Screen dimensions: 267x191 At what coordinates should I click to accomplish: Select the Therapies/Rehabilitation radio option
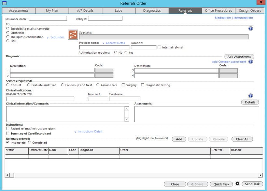[x=8, y=37]
